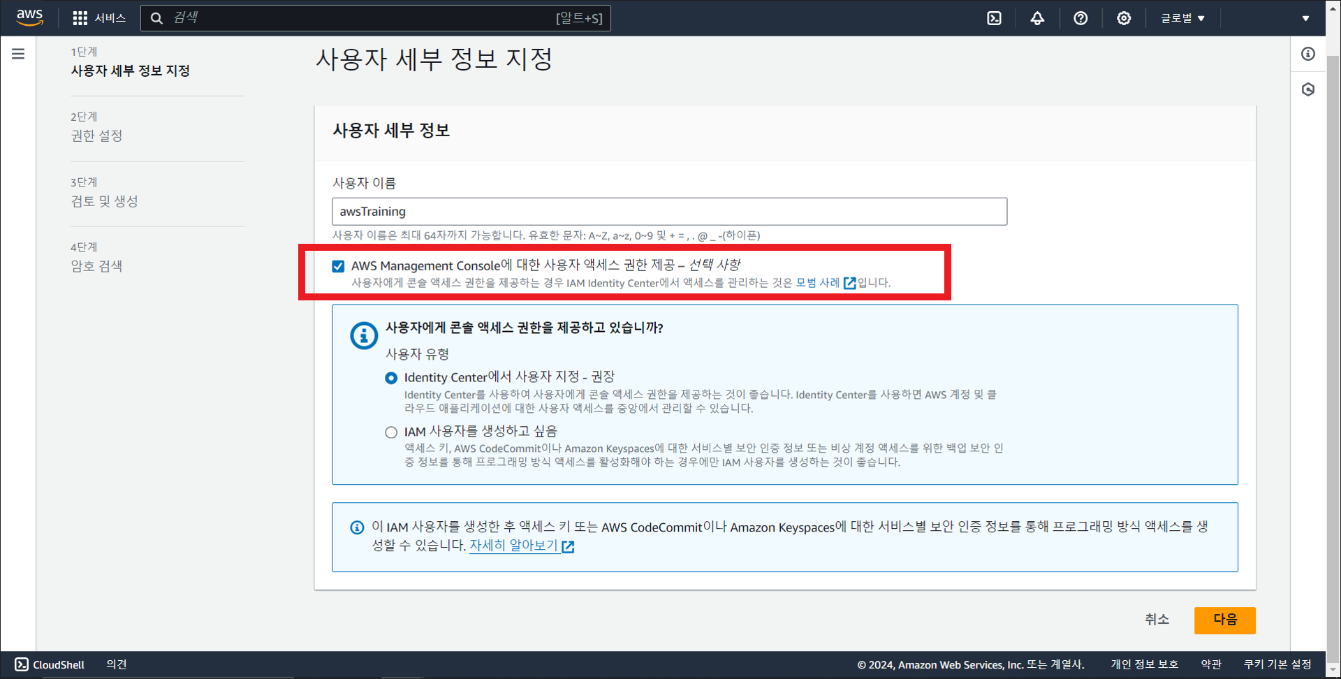
Task: Uncheck AWS Management Console access checkbox
Action: click(338, 266)
